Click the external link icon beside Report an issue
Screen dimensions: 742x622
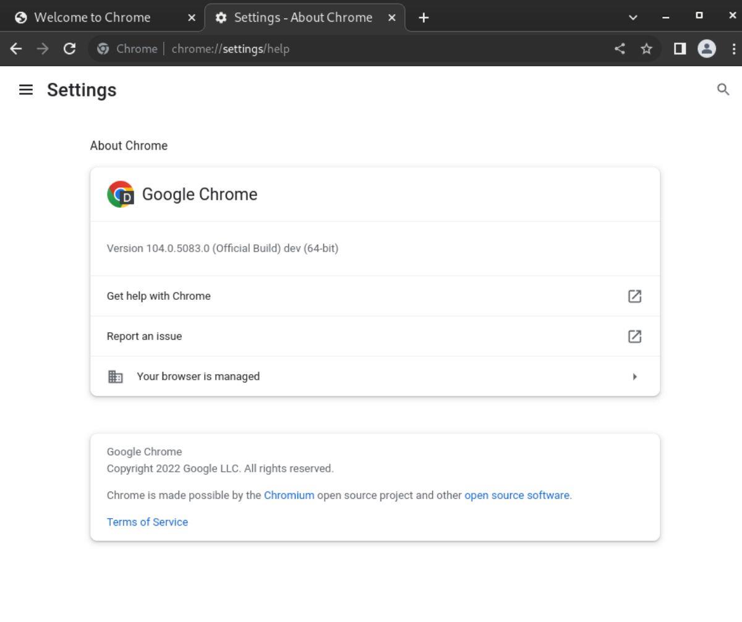pos(634,336)
